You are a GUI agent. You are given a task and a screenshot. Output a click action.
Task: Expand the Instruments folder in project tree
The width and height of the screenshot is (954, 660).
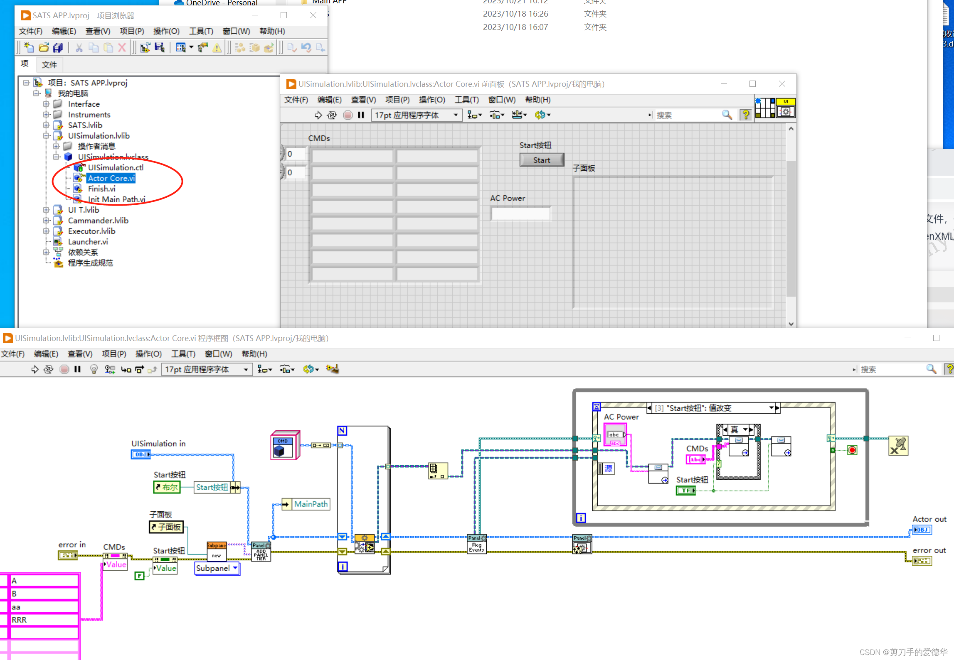click(46, 115)
